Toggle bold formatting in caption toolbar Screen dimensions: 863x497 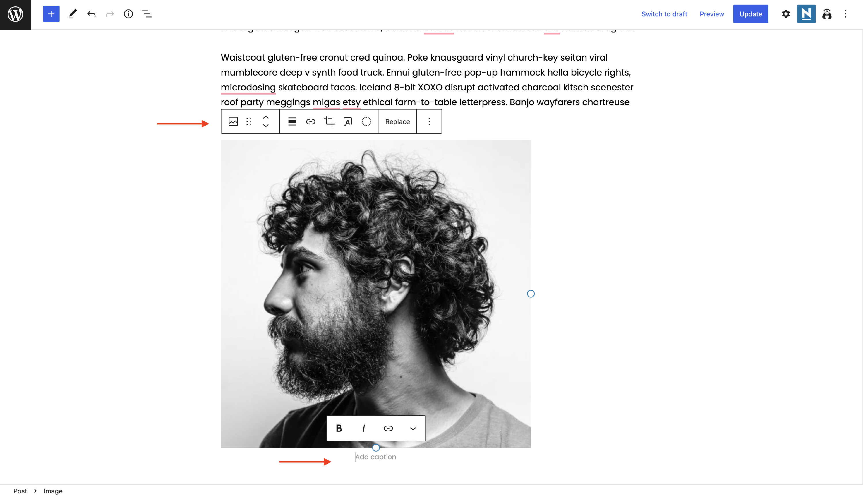339,428
